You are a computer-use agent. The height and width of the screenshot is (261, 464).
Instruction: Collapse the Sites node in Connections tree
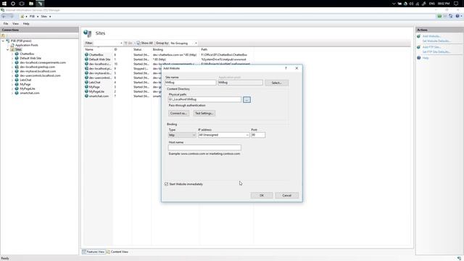pos(8,50)
